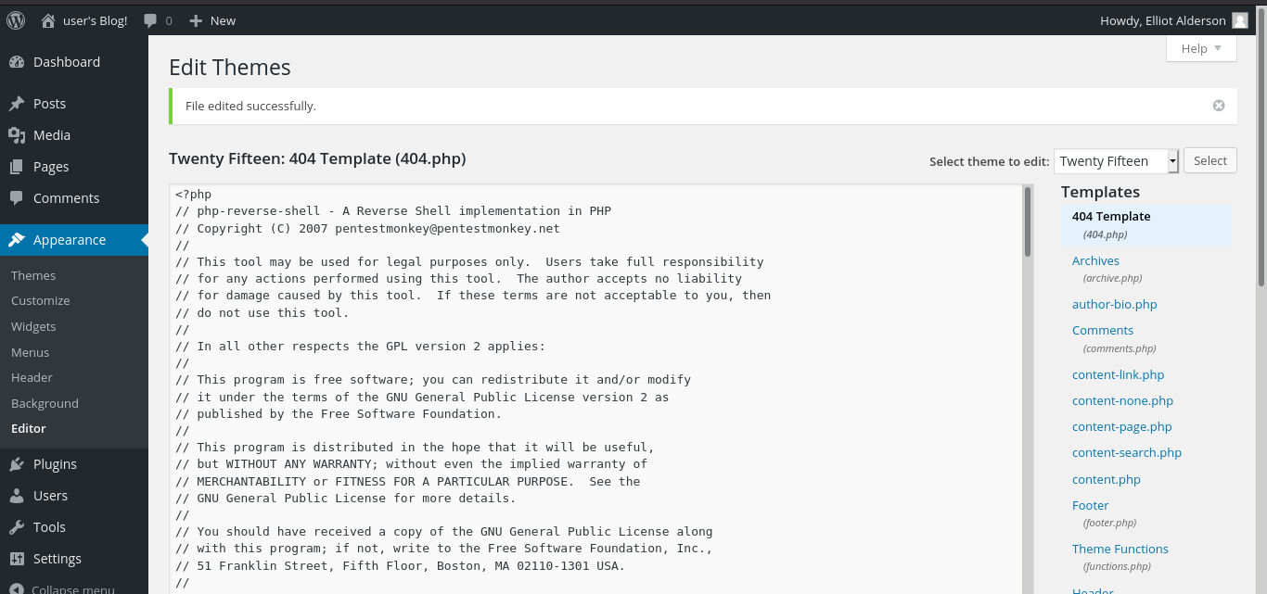Click the WordPress logo icon
1267x594 pixels.
(x=16, y=20)
